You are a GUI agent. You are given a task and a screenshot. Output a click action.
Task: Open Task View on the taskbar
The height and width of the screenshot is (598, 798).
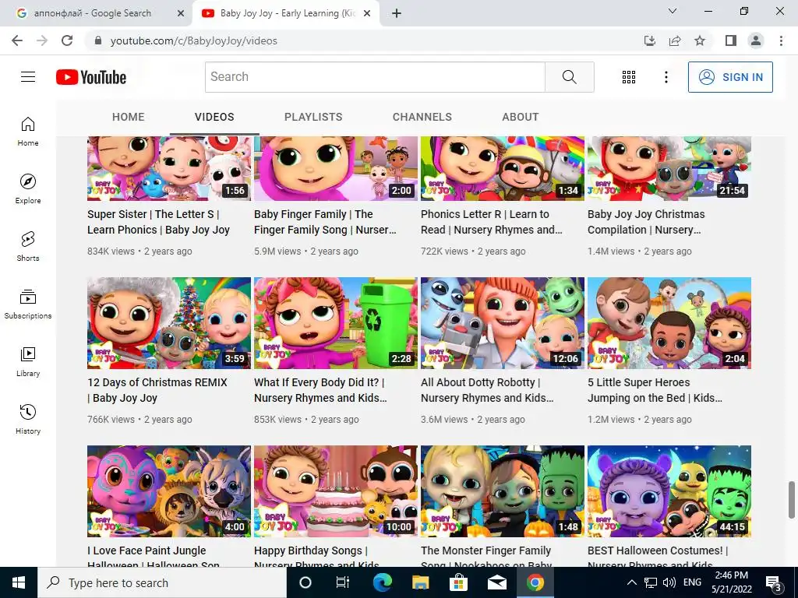(343, 582)
